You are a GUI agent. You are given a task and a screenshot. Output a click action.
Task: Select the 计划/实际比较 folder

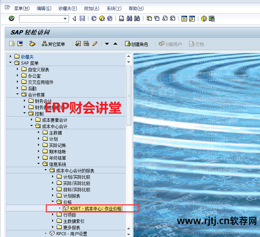tap(77, 177)
